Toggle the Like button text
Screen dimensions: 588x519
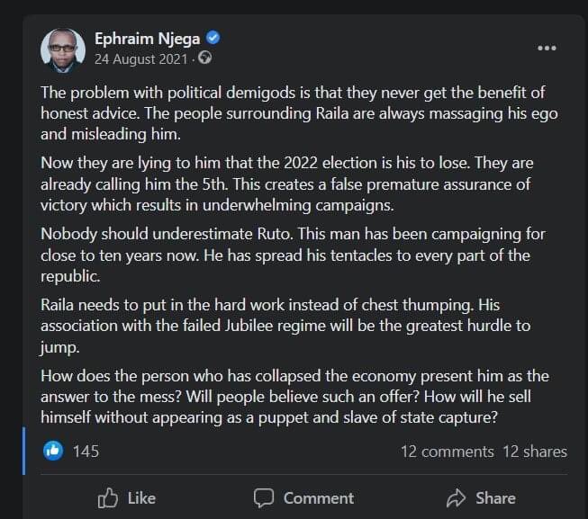pos(141,498)
